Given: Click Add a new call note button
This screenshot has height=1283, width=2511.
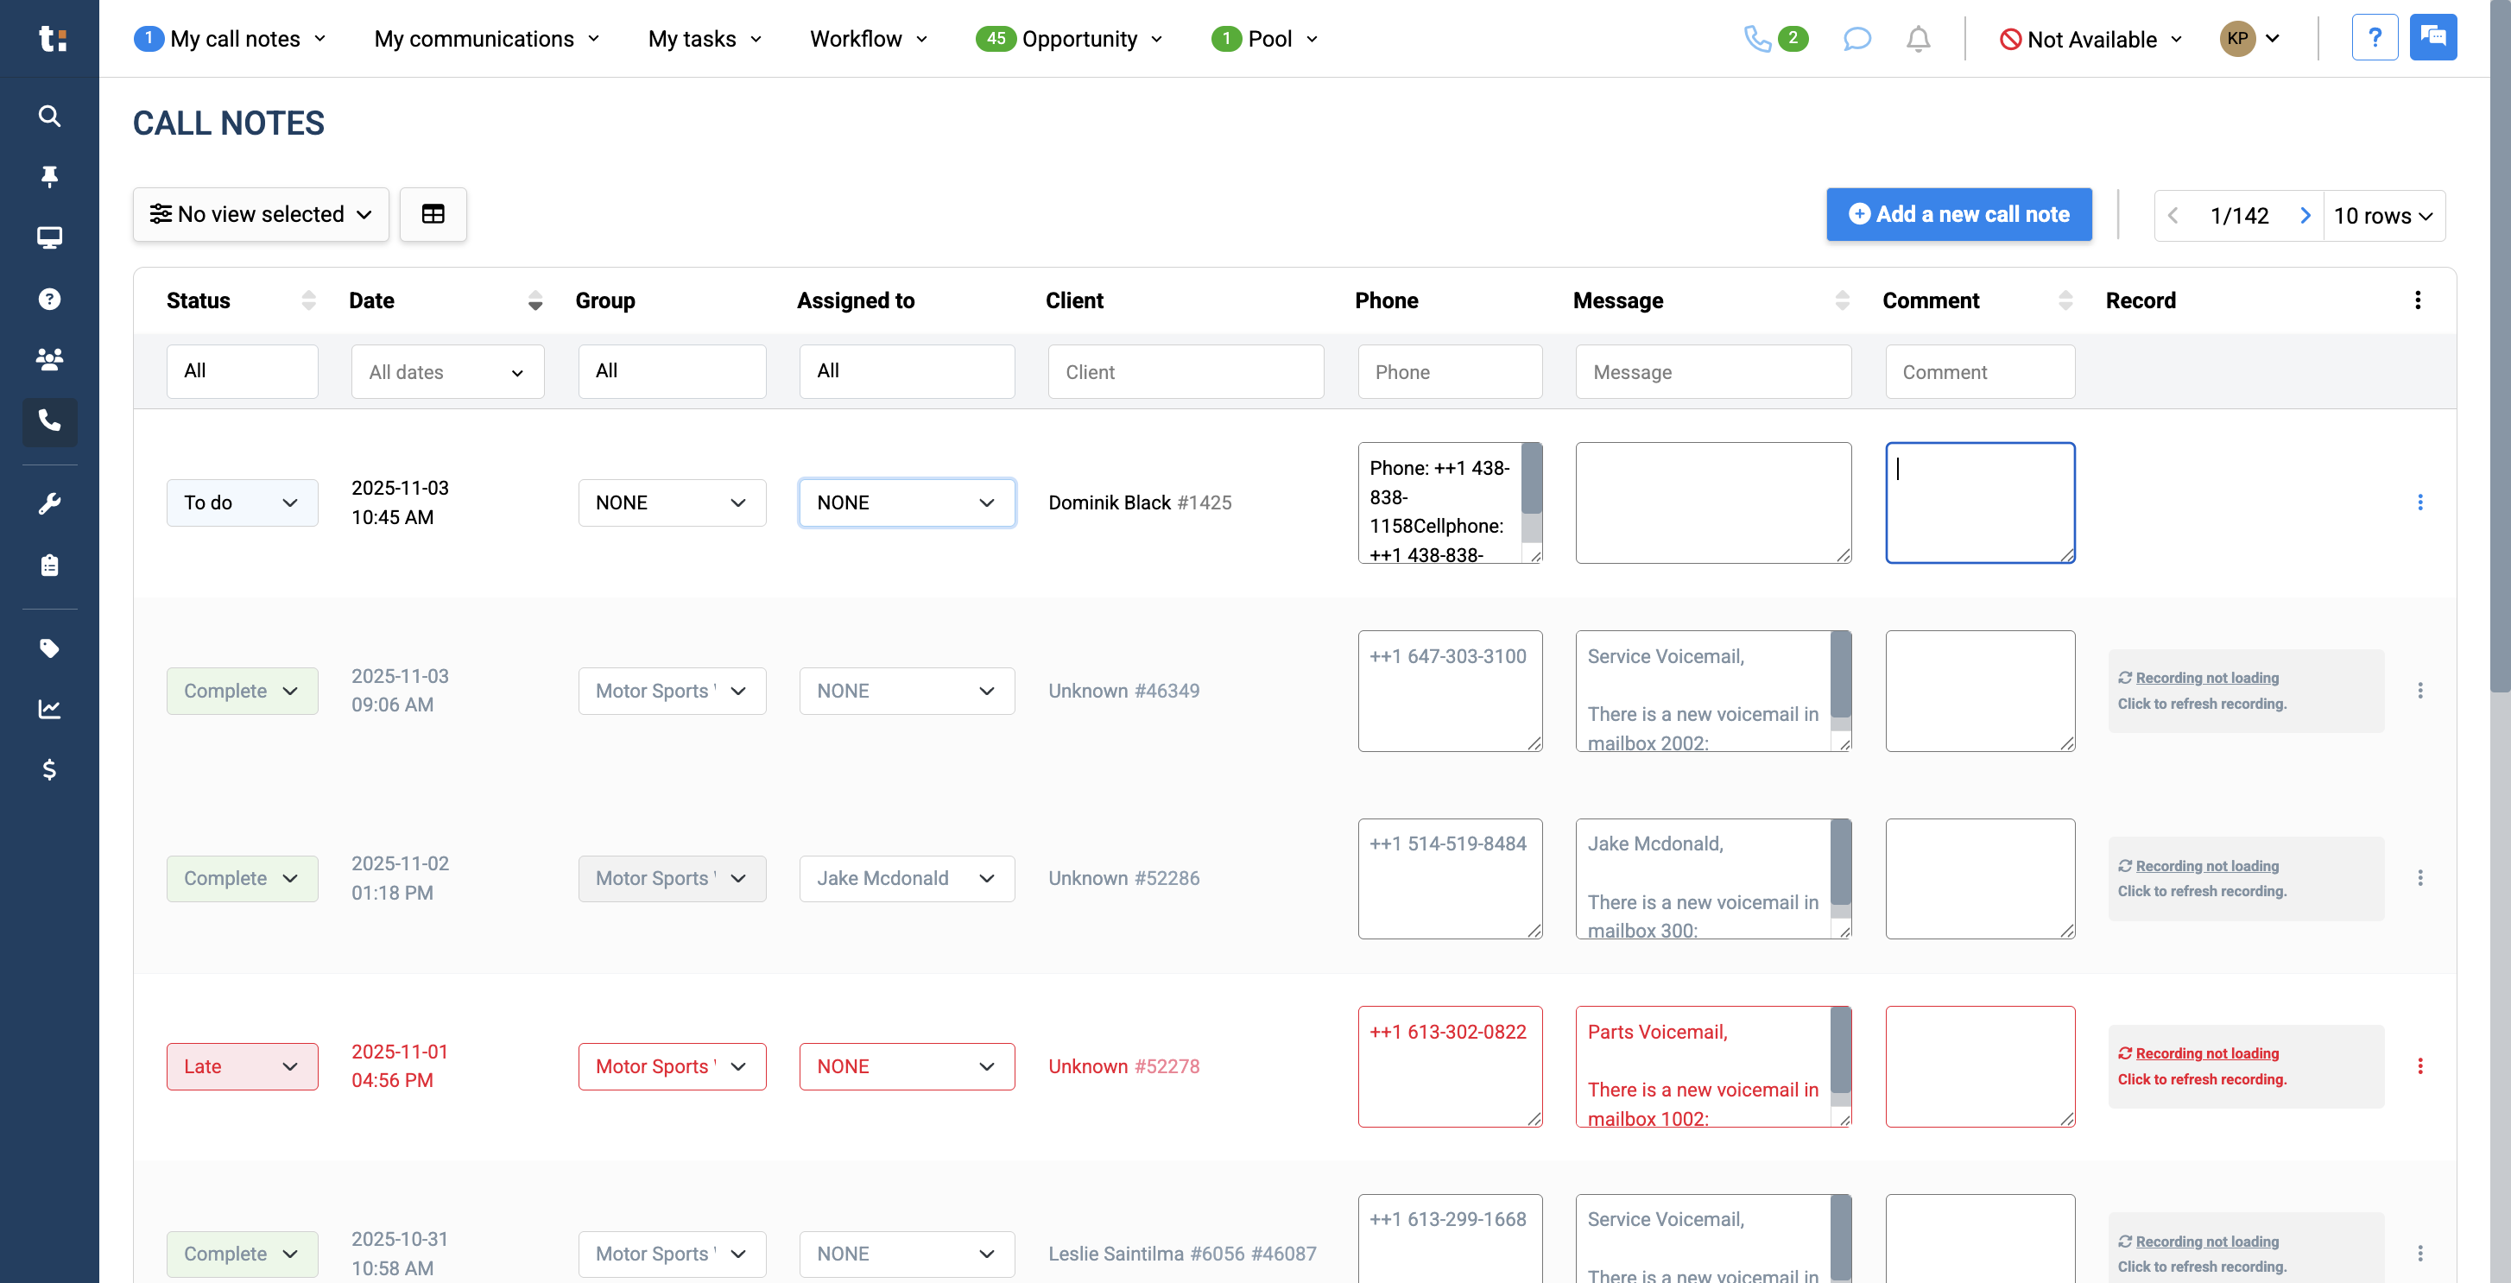Looking at the screenshot, I should coord(1958,214).
